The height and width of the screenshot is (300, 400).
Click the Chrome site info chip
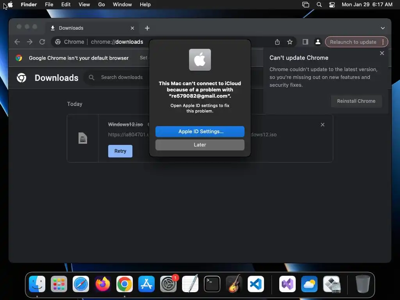(70, 42)
